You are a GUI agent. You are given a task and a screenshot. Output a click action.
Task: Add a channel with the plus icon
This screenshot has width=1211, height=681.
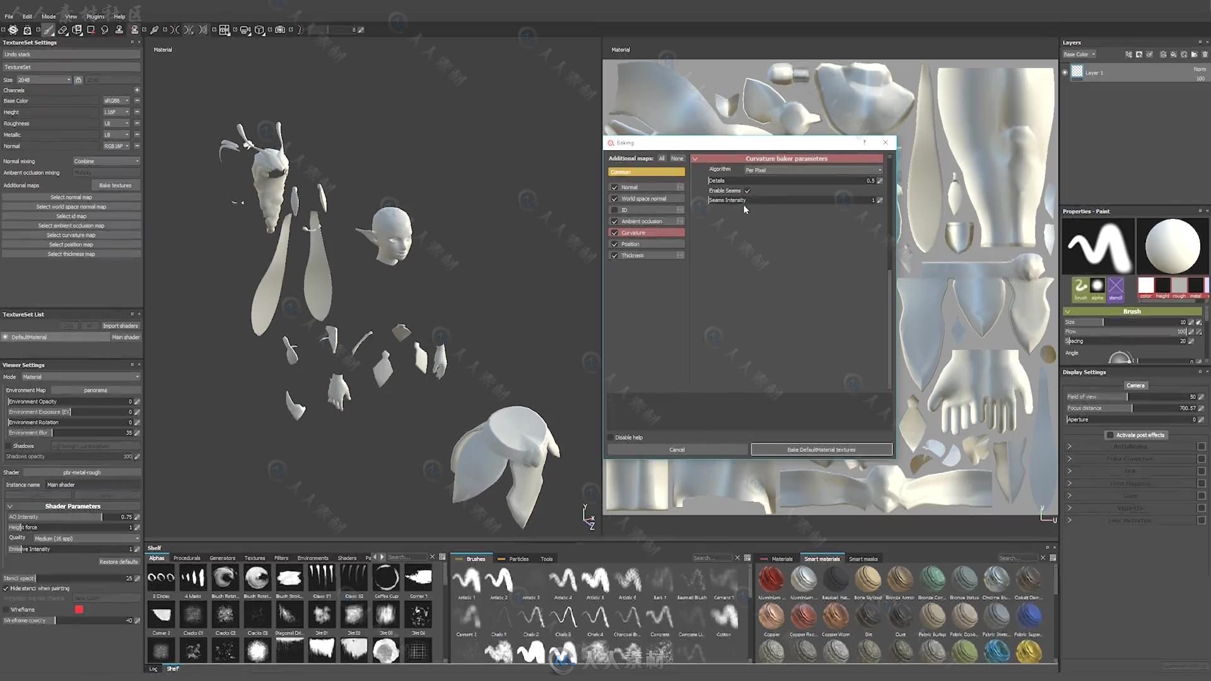click(137, 90)
